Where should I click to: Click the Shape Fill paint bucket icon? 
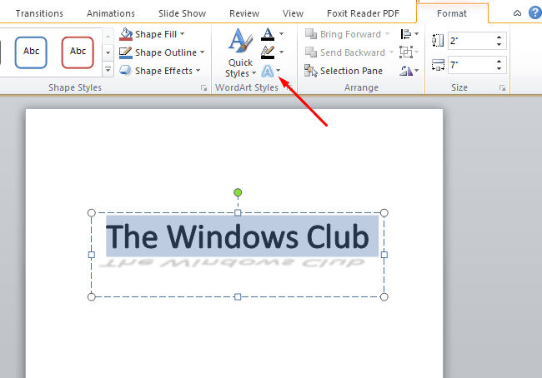click(126, 34)
